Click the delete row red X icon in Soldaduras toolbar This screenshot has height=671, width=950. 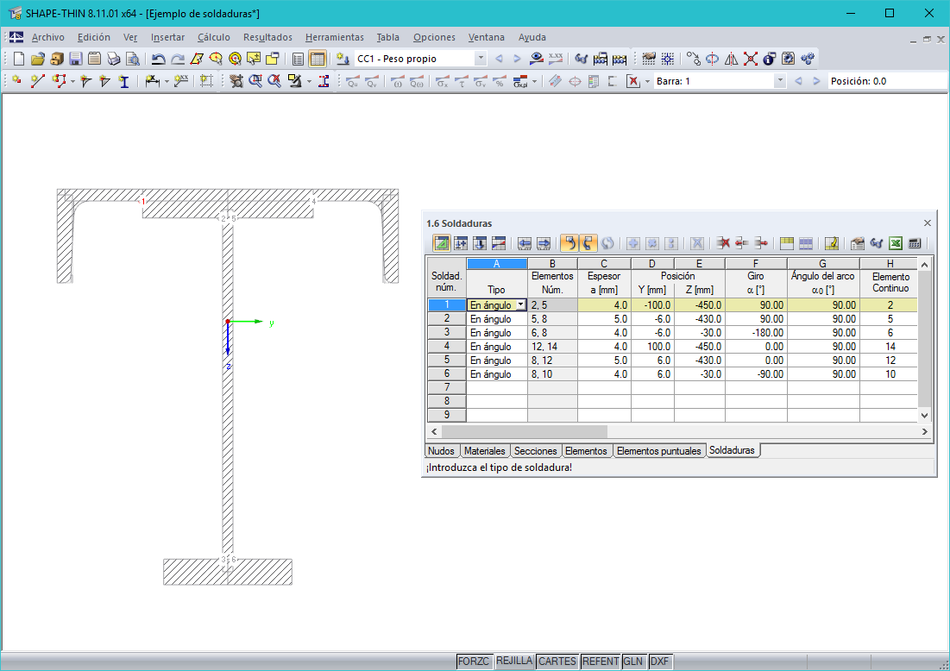(x=723, y=243)
